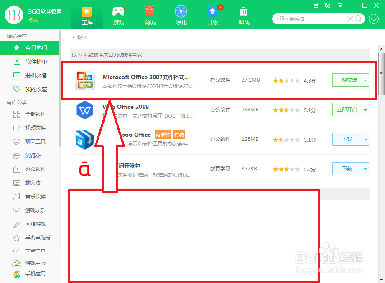Select 我的收藏 in sidebar
Screen dimensions: 385x283
coord(30,89)
